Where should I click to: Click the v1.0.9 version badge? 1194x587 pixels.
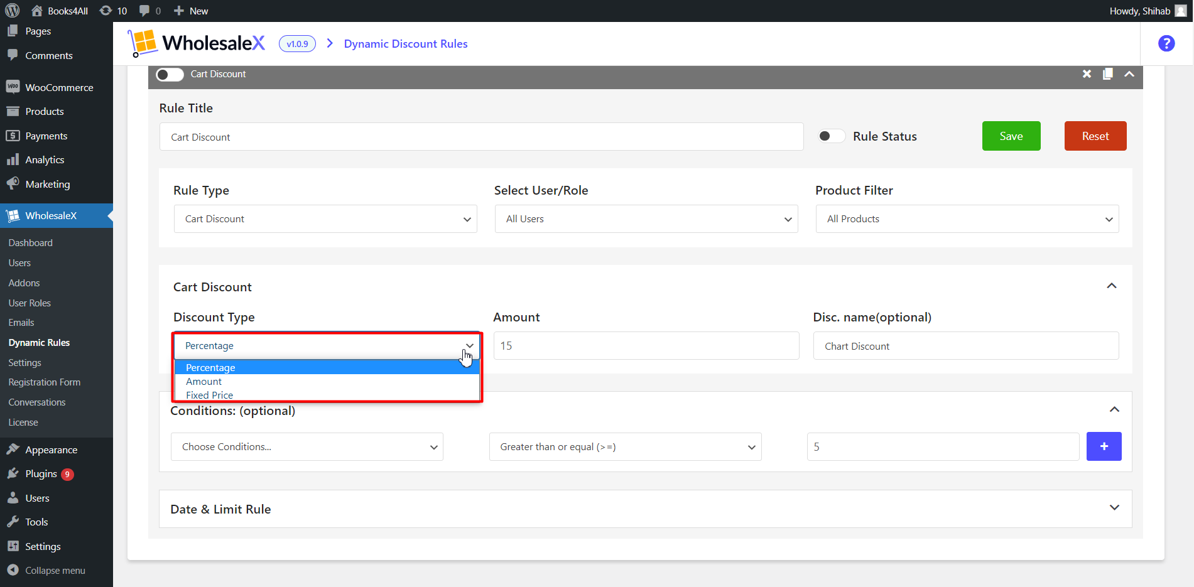(x=297, y=43)
